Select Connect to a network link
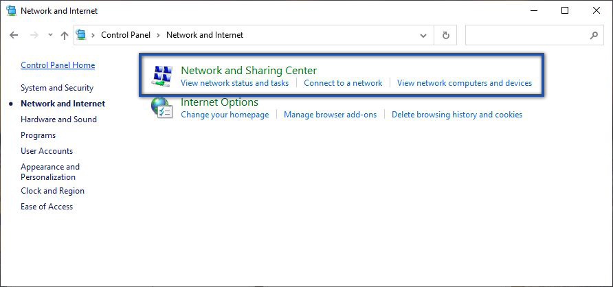The image size is (613, 287). pyautogui.click(x=343, y=83)
